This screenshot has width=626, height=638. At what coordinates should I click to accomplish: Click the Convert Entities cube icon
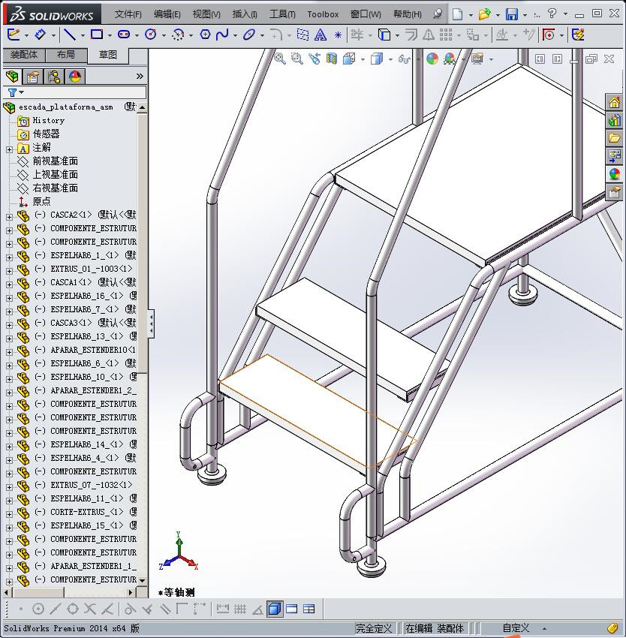pyautogui.click(x=384, y=35)
